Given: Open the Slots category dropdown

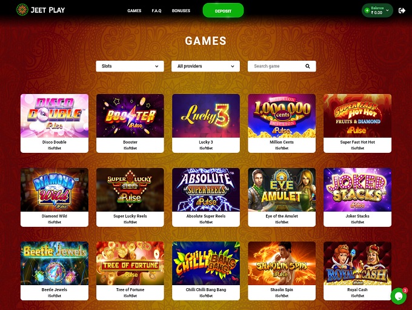Looking at the screenshot, I should [x=130, y=66].
